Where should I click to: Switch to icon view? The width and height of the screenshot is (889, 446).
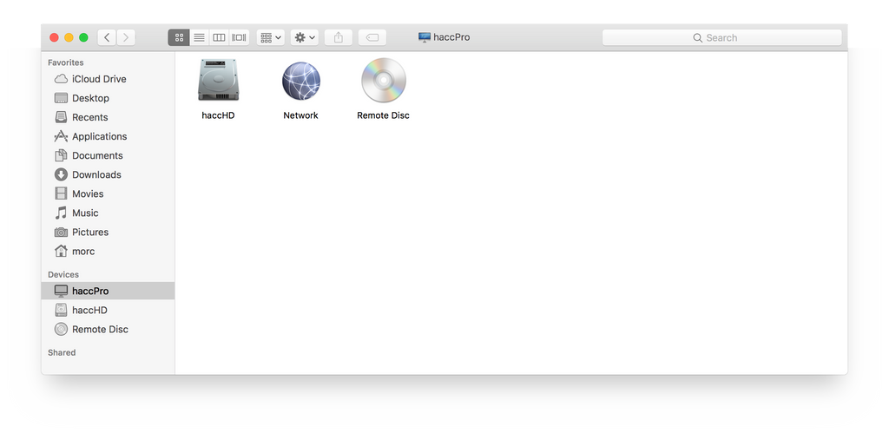[x=179, y=37]
